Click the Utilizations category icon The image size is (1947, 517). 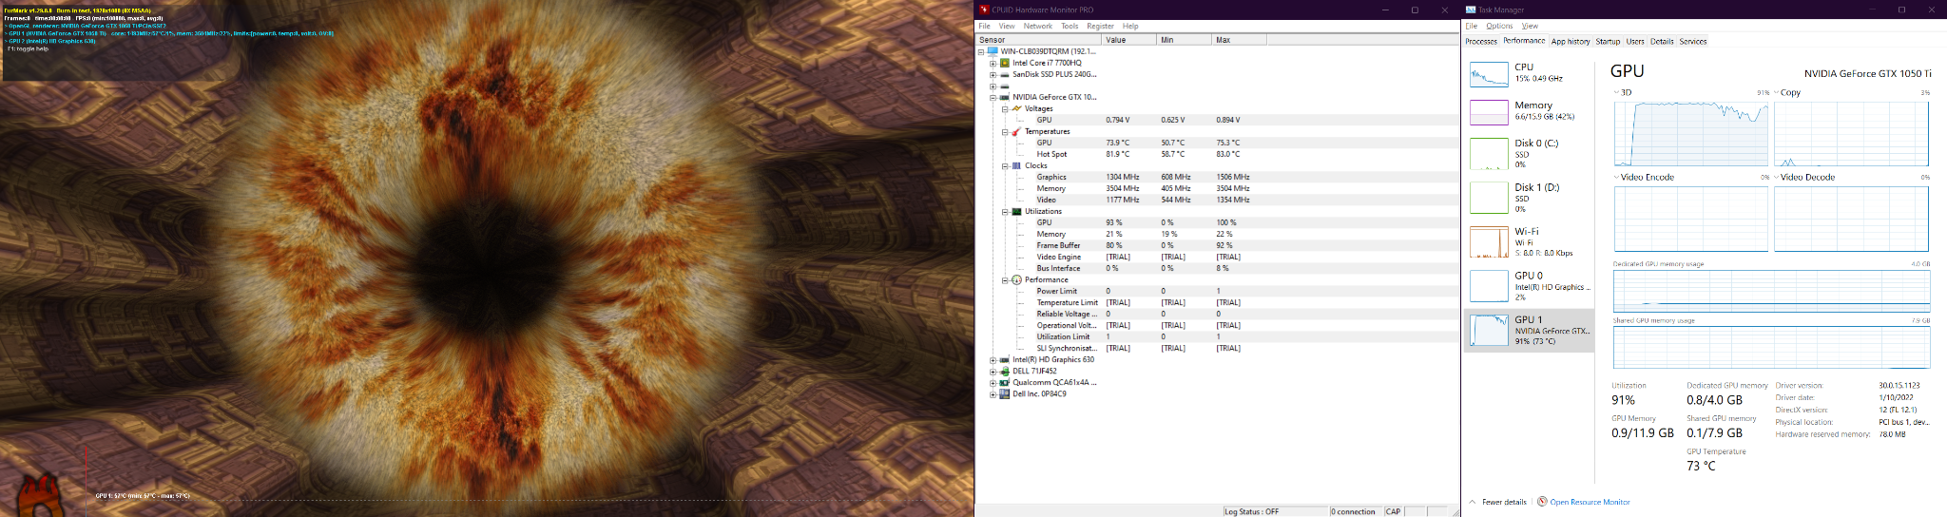point(1016,211)
